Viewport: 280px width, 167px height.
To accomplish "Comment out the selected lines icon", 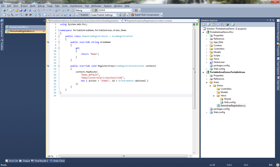I will pos(36,15).
